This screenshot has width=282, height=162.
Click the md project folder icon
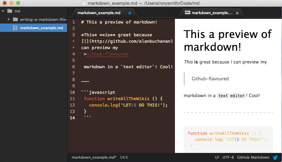10,11
